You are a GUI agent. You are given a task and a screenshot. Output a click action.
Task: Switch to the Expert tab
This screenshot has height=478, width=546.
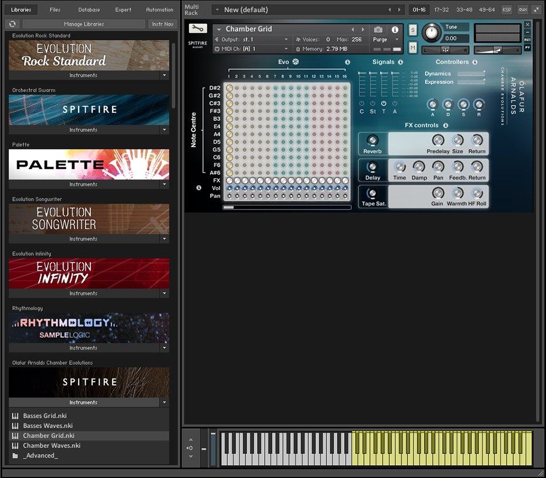[x=123, y=10]
